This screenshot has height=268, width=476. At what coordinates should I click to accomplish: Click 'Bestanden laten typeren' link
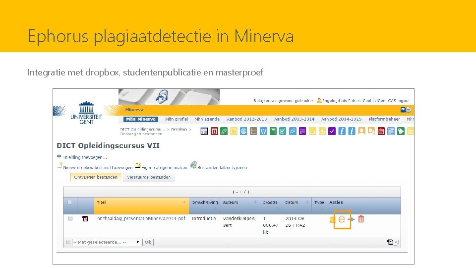coord(222,168)
